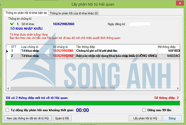Click the row selector arrow on row 1
This screenshot has width=186, height=125.
tap(8, 51)
